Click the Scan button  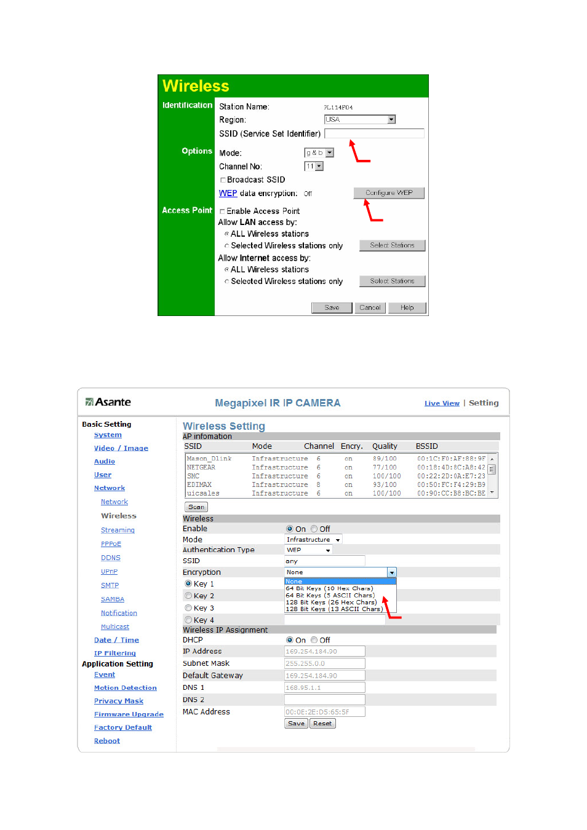click(196, 507)
